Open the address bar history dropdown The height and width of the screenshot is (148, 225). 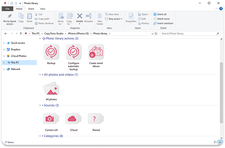click(152, 34)
